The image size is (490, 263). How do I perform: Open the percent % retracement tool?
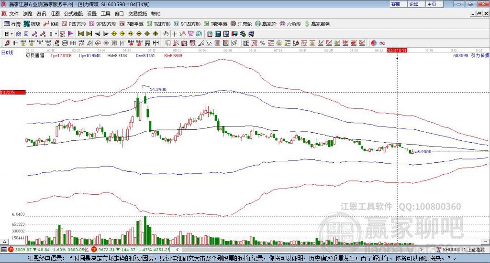pos(263,43)
